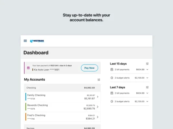Screen dimensions: 173x129
Task: Open Rewards Checking account chevron
Action: [x=98, y=107]
